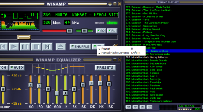Image resolution: width=203 pixels, height=112 pixels.
Task: Open files using the Eject button
Action: pos(61,47)
